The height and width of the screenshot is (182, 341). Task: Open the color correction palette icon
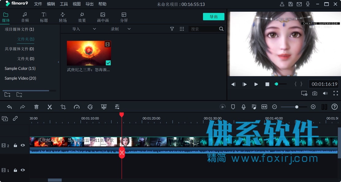pos(90,107)
